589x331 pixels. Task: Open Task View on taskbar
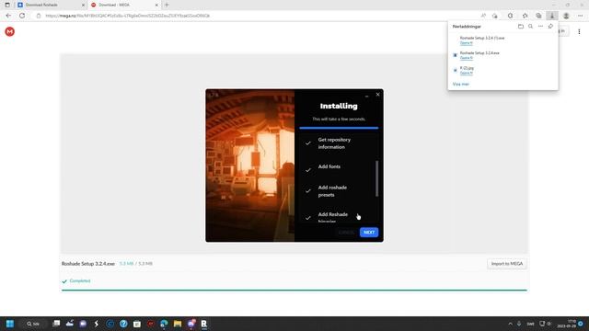tap(56, 324)
